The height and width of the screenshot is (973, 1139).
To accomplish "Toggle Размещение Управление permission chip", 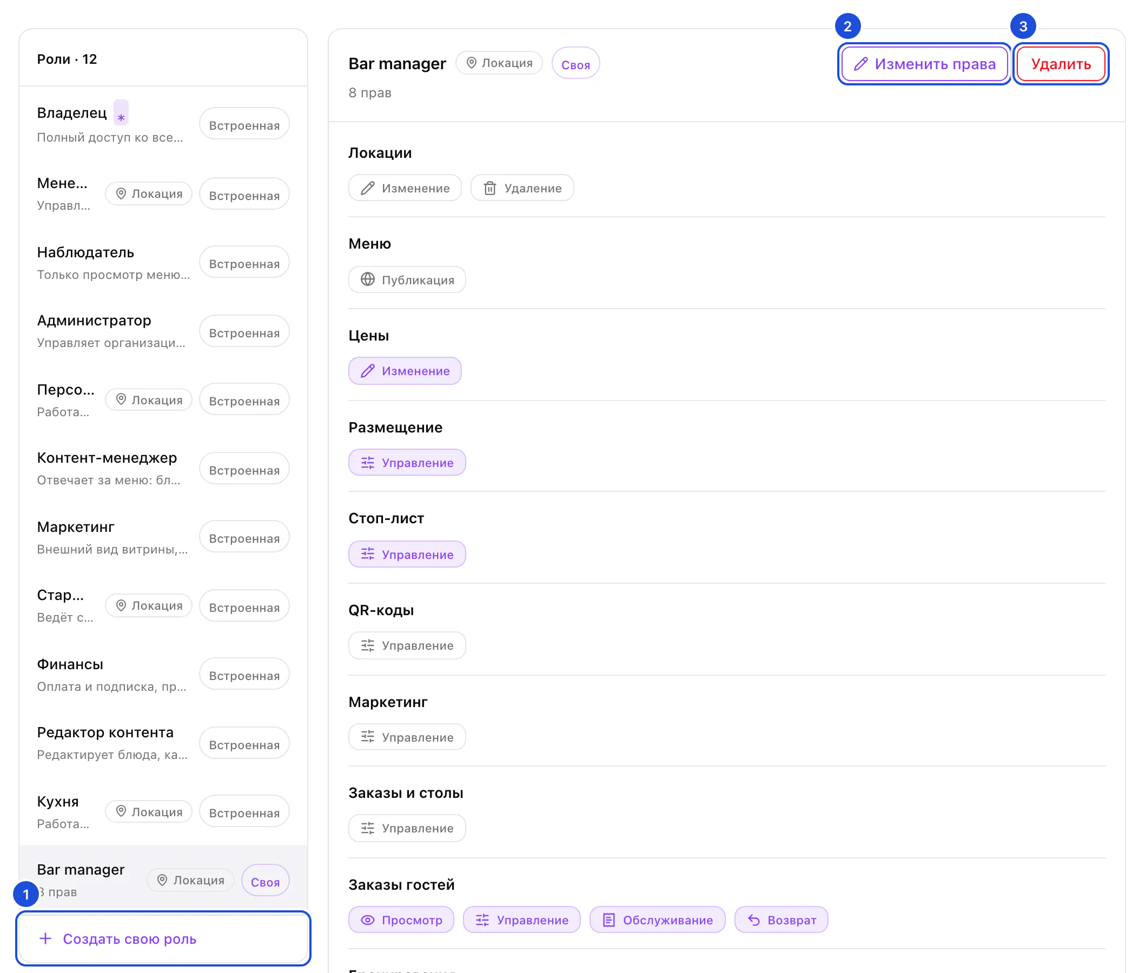I will 407,463.
